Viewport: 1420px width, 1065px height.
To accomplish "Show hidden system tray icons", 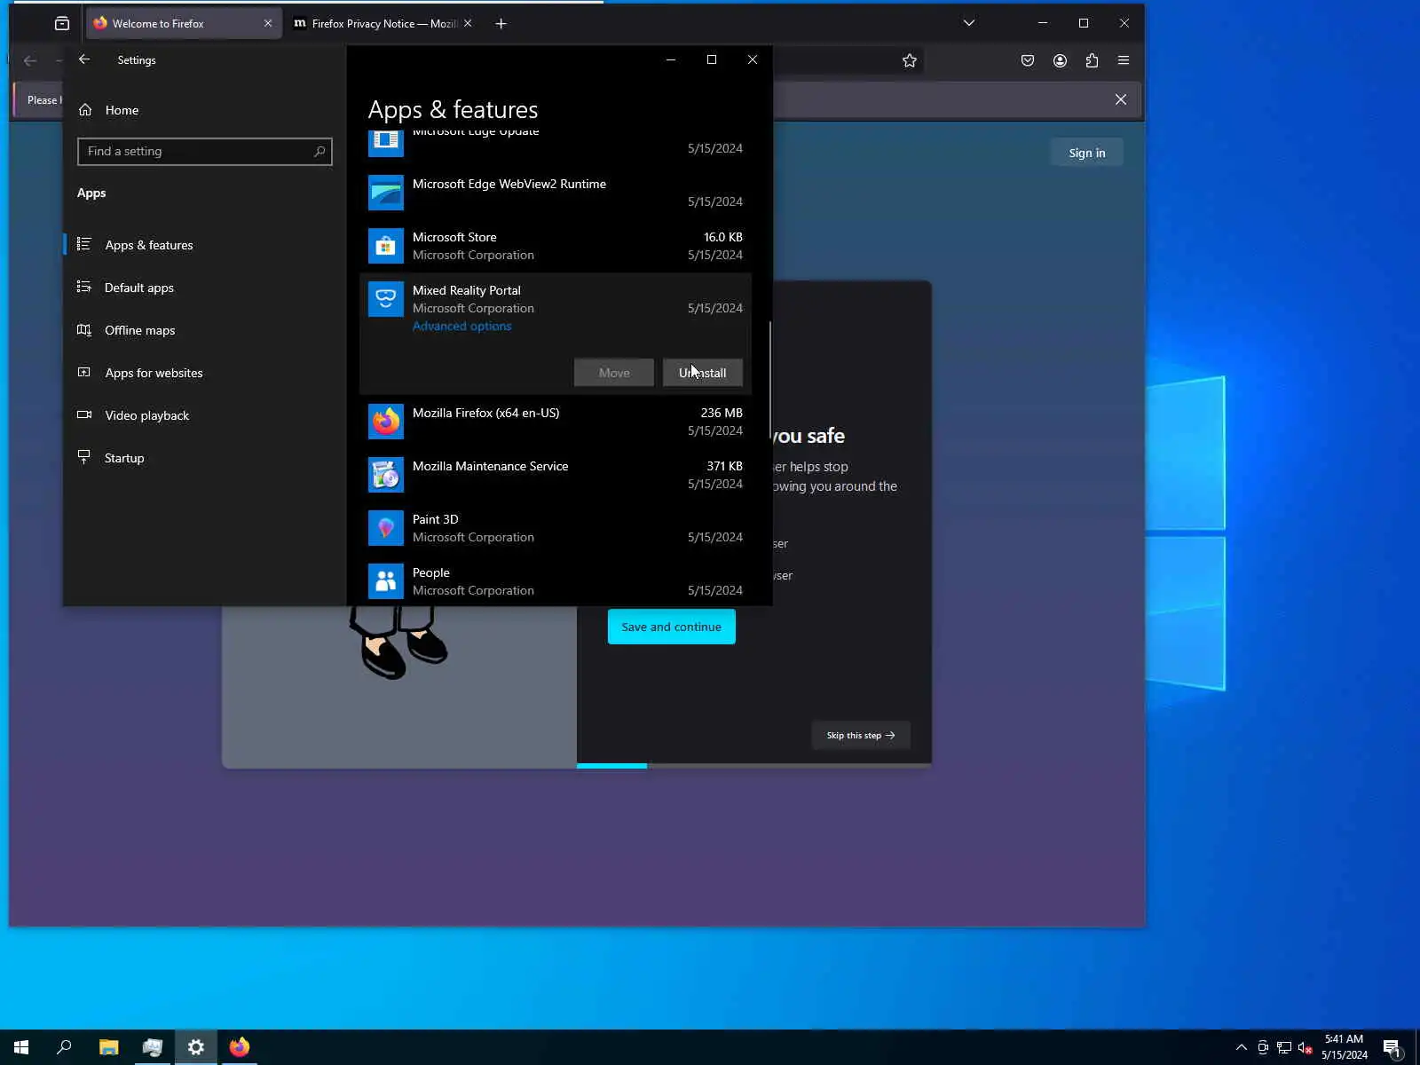I will tap(1242, 1047).
